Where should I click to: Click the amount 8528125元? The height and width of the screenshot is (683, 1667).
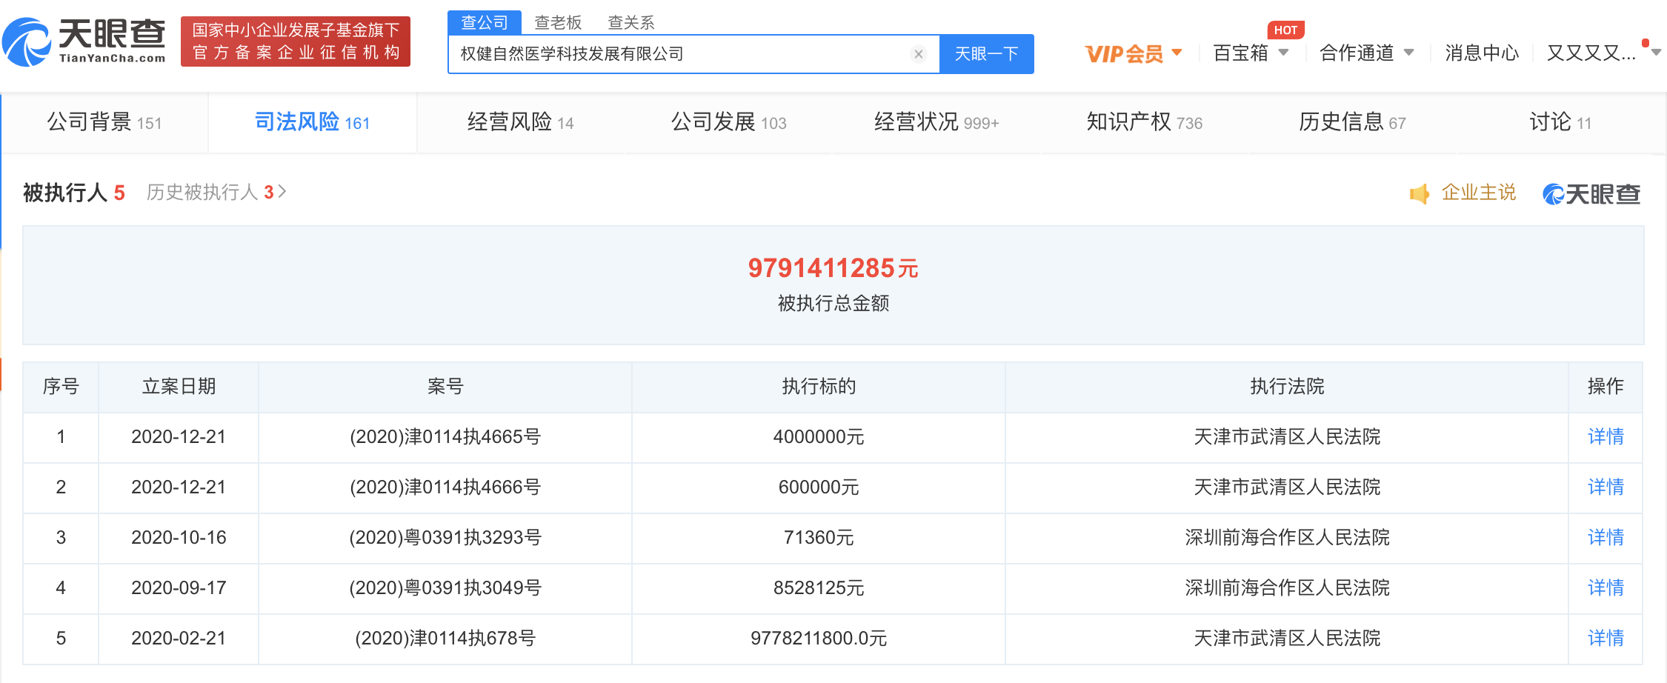(819, 588)
